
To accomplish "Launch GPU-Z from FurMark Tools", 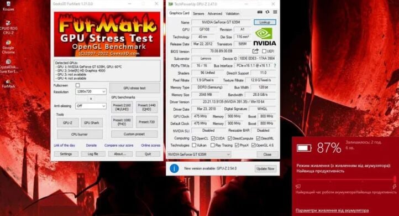I will 67,122.
